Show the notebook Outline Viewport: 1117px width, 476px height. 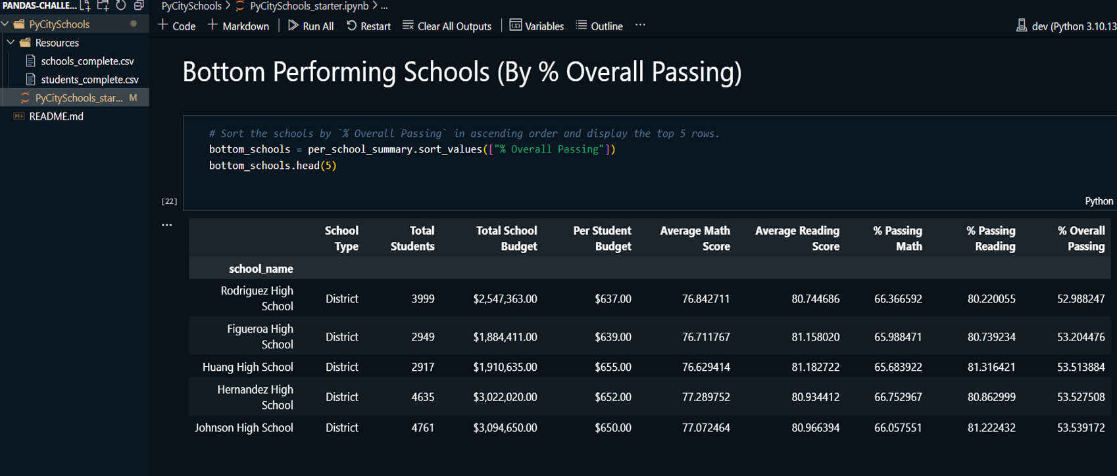[599, 26]
